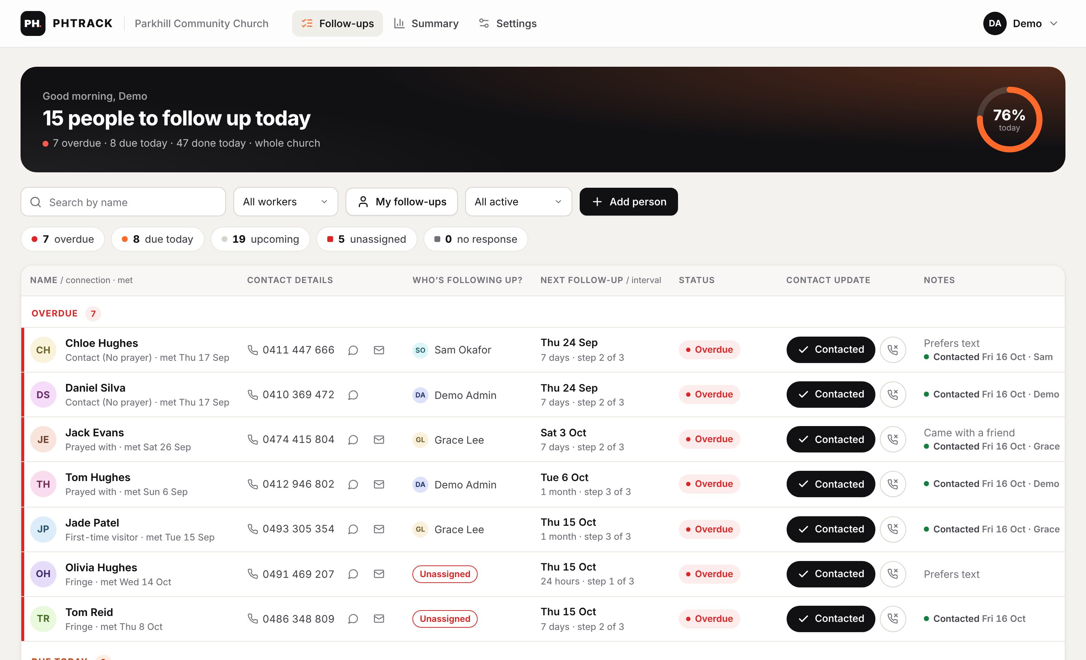
Task: Expand the Demo account menu chevron
Action: [1054, 23]
